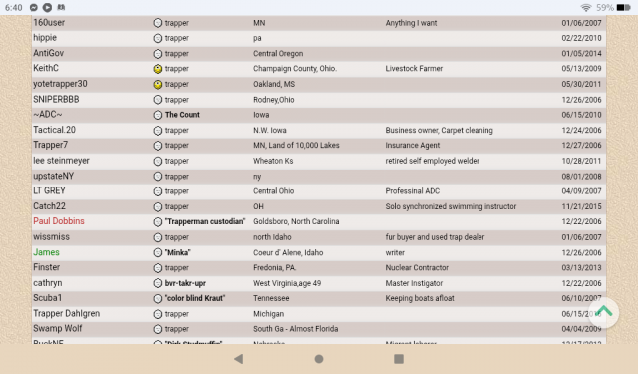The image size is (638, 374).
Task: Open Scuba1's member profile
Action: click(x=47, y=298)
